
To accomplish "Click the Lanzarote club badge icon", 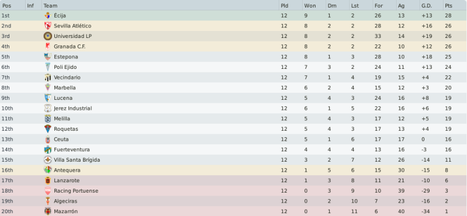I will (x=48, y=180).
